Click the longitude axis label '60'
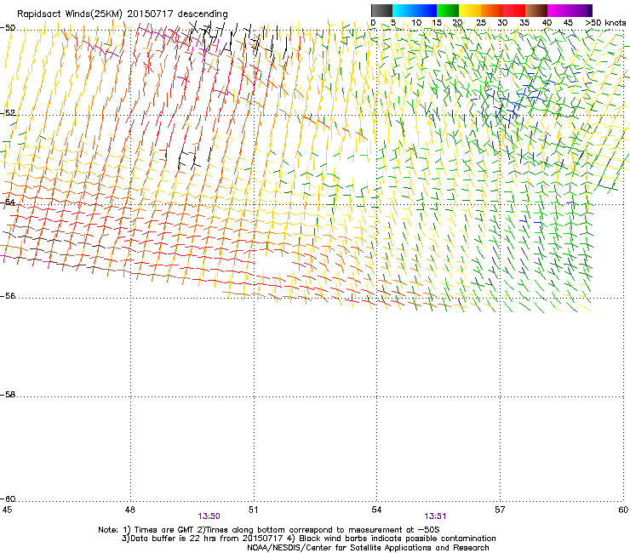Screen dimensions: 630x553 [623, 510]
